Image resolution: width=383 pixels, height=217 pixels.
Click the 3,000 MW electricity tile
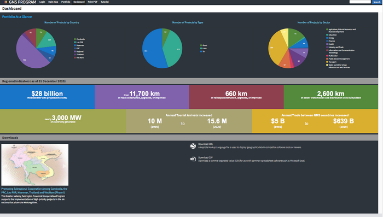[63, 121]
